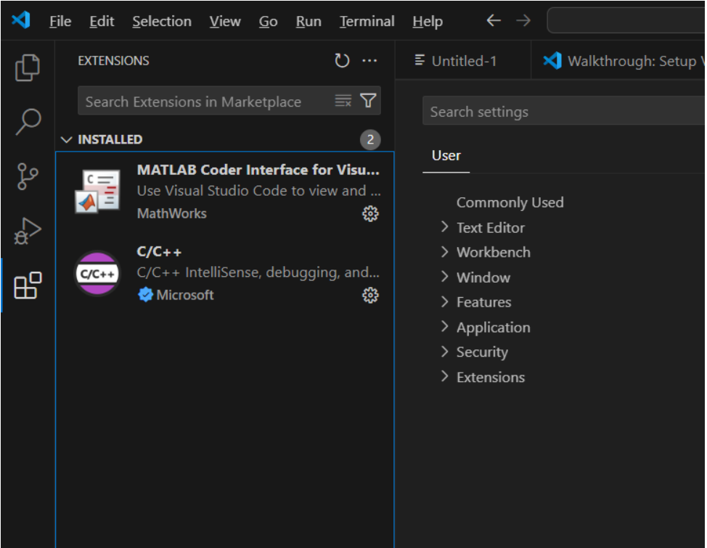Click the VS Code logo icon
The image size is (707, 548).
click(21, 20)
